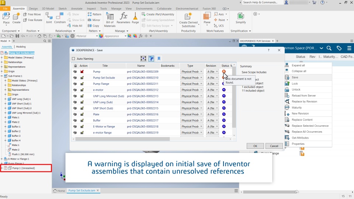
Task: Toggle the action icon for Plate row
Action: coord(82,114)
